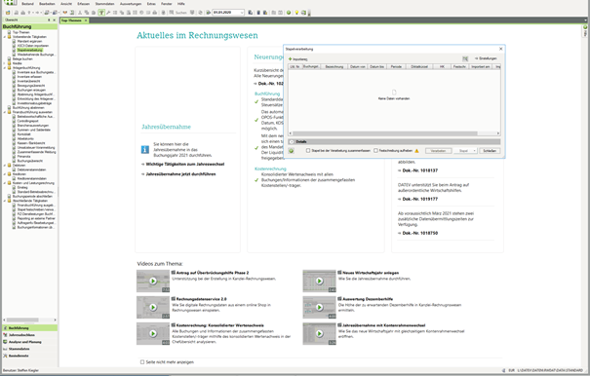Open the Bestand menu
Screen dimensions: 590x376
27,4
